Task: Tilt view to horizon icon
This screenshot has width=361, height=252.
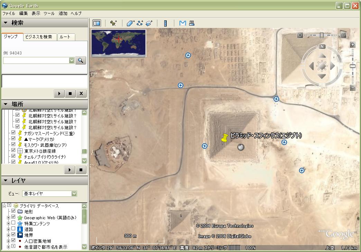Action: click(343, 35)
